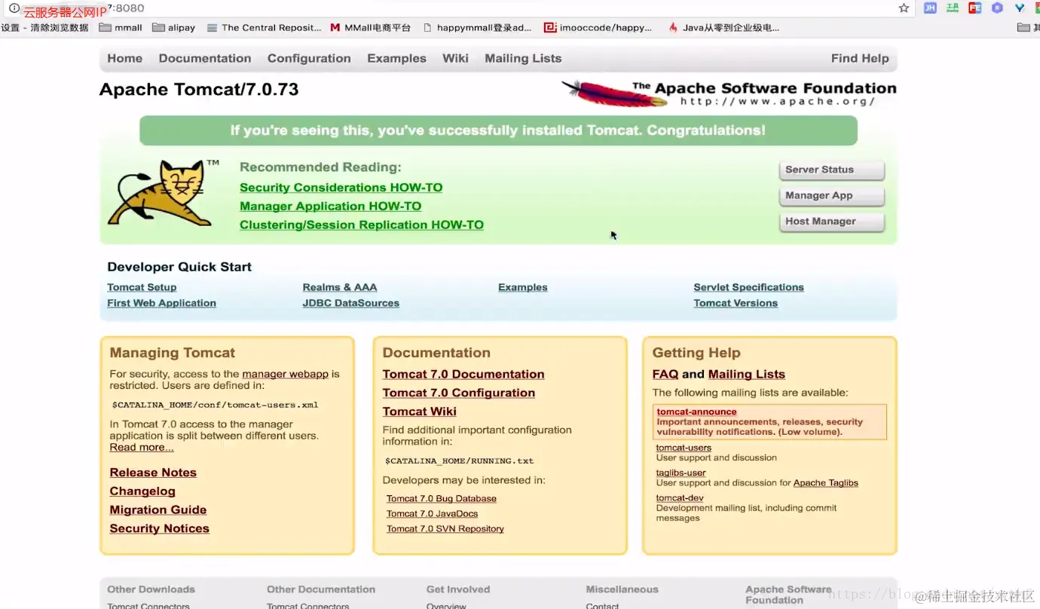Open the Changelog link
Viewport: 1040px width, 609px height.
tap(142, 491)
